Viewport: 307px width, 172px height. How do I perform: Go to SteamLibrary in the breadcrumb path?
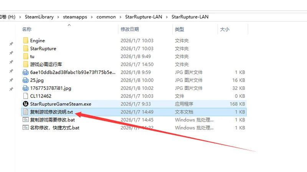pos(39,17)
